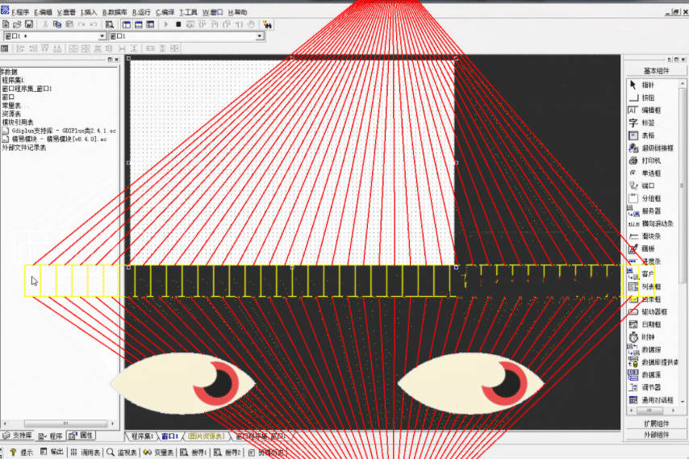Open the H.帮助 menu

click(x=238, y=12)
